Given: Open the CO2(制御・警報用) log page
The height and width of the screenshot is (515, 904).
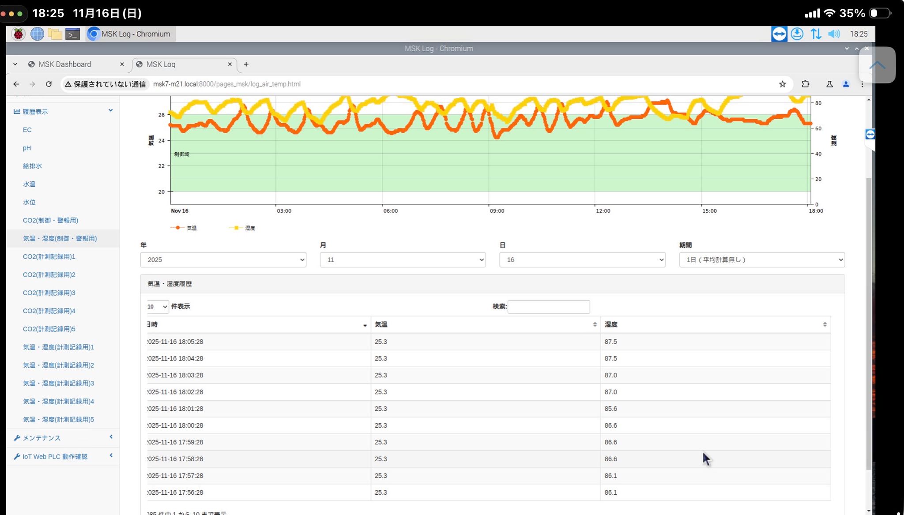Looking at the screenshot, I should pyautogui.click(x=50, y=220).
